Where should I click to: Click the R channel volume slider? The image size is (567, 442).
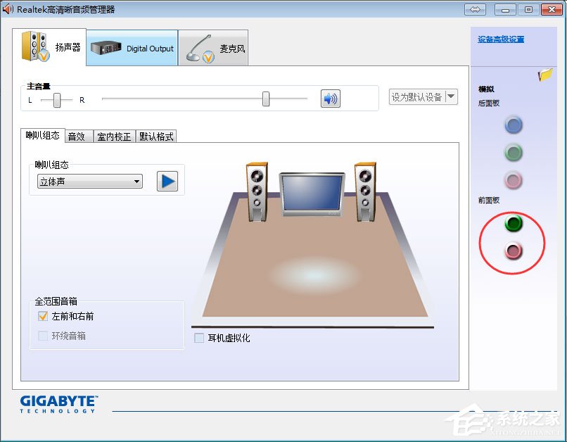click(265, 99)
